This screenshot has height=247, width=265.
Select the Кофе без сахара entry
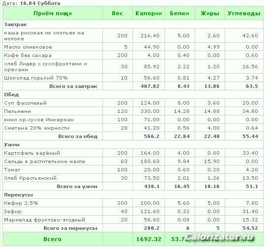pos(28,55)
